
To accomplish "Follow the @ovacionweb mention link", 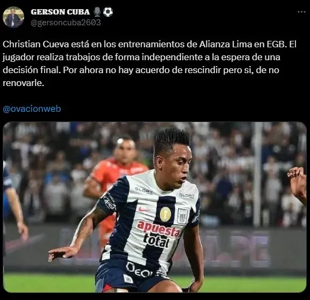I will pos(32,109).
